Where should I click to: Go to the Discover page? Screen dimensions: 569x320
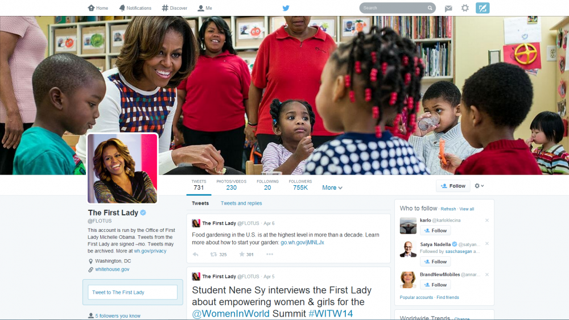[x=175, y=8]
